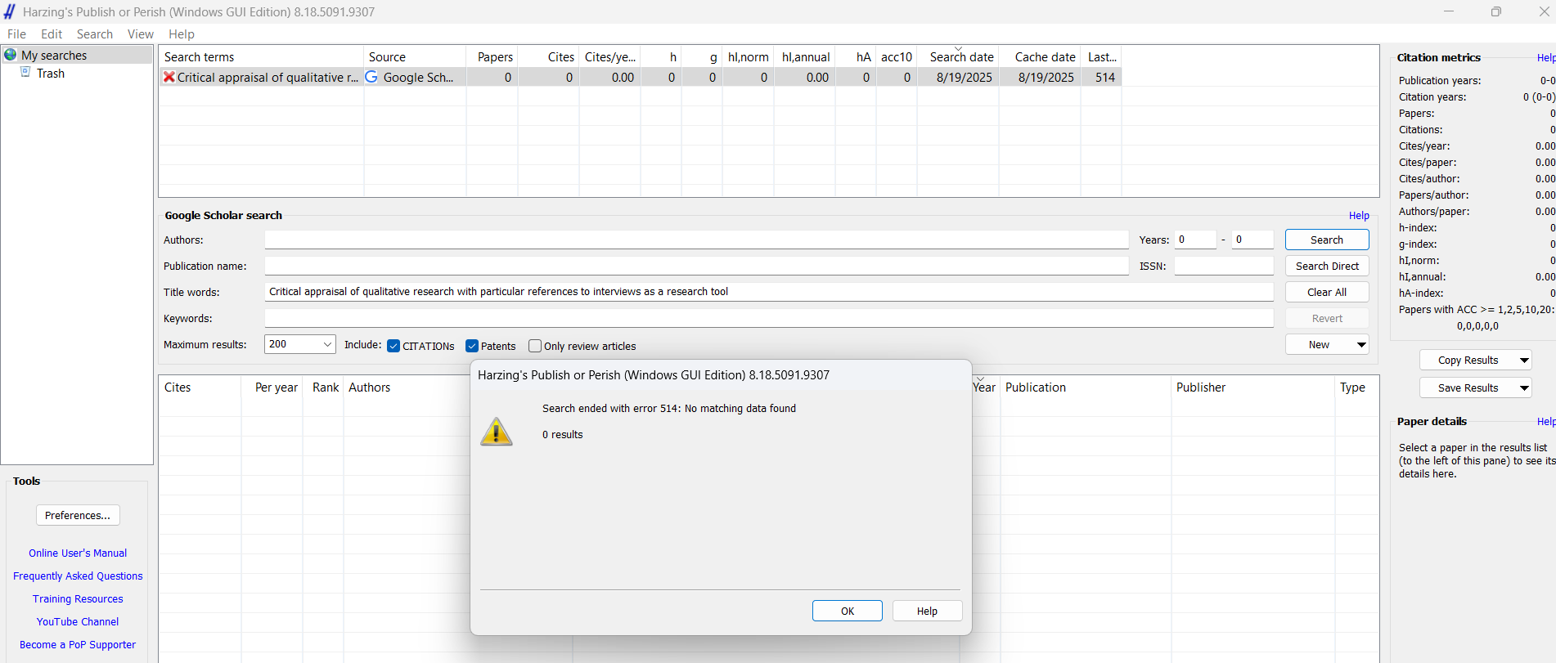Click the start Years input field
Viewport: 1556px width, 663px height.
1195,240
